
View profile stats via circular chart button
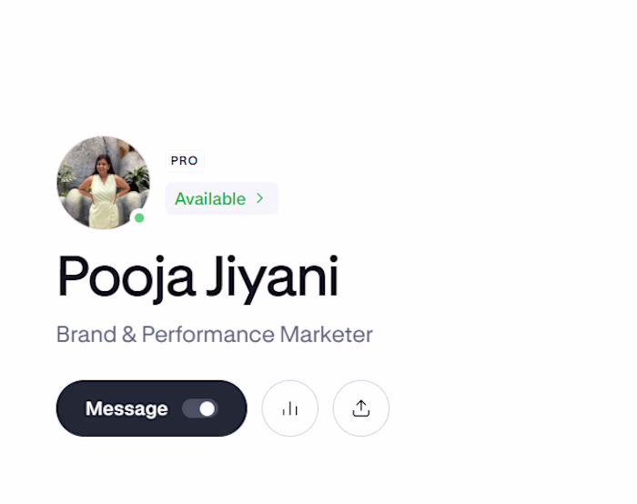click(x=289, y=408)
